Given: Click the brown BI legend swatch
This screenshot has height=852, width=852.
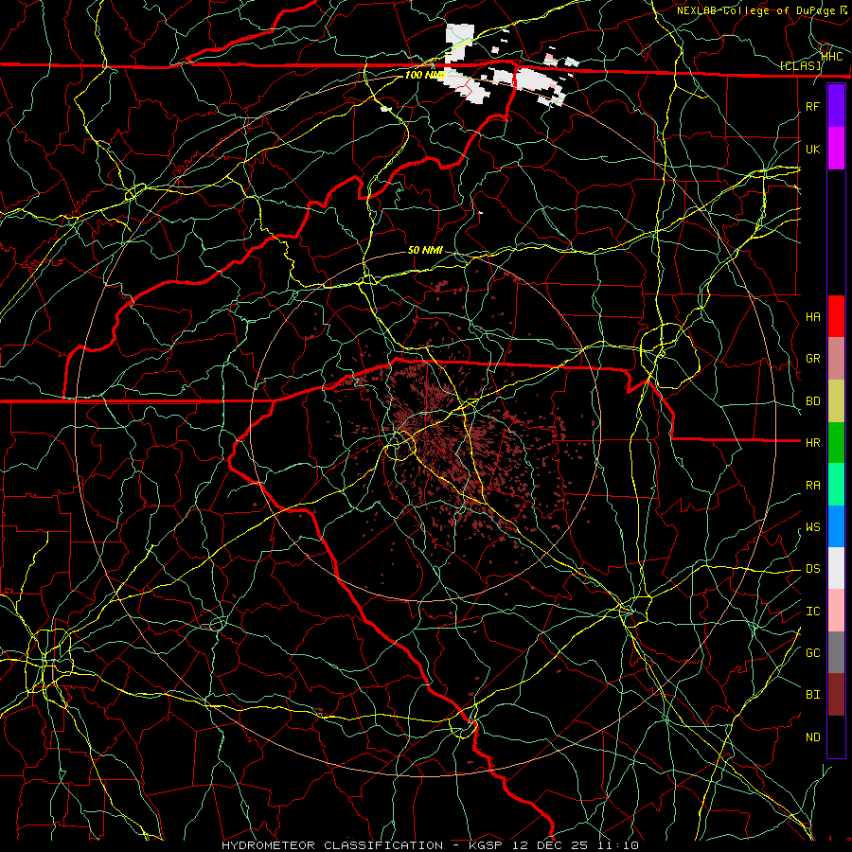Looking at the screenshot, I should (x=836, y=695).
